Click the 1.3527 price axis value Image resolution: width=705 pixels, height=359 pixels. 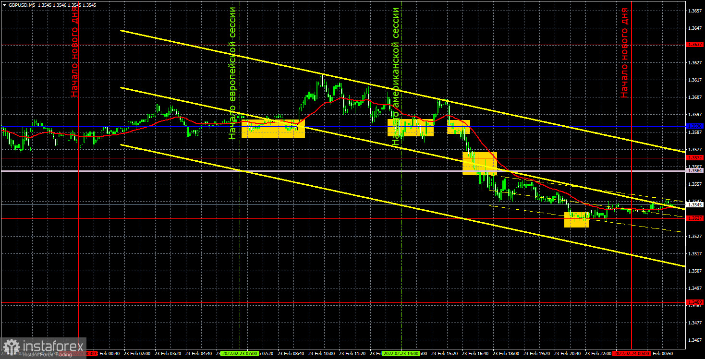pos(695,236)
